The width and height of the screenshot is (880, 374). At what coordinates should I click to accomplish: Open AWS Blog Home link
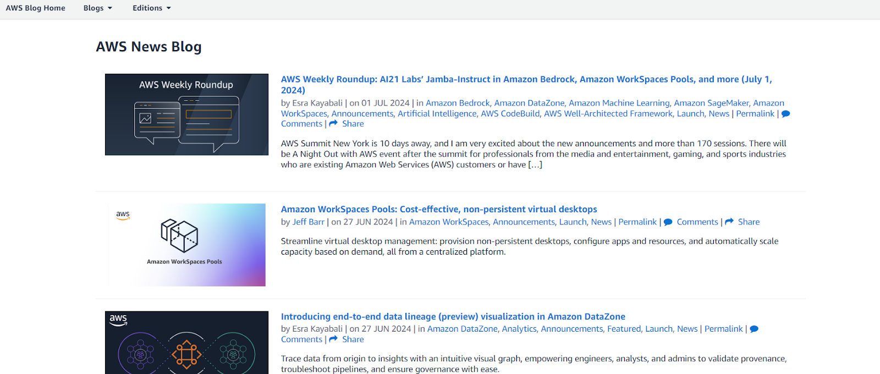(35, 8)
